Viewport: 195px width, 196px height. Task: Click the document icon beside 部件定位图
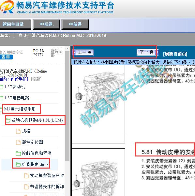click(x=18, y=142)
